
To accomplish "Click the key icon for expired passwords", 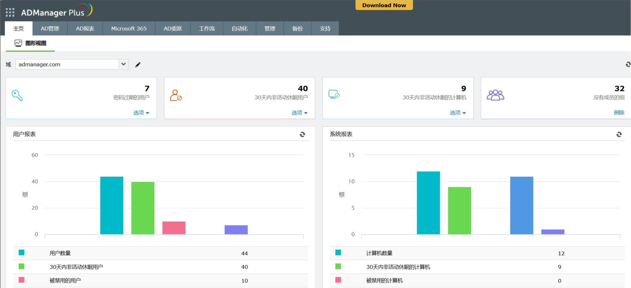I will 17,95.
